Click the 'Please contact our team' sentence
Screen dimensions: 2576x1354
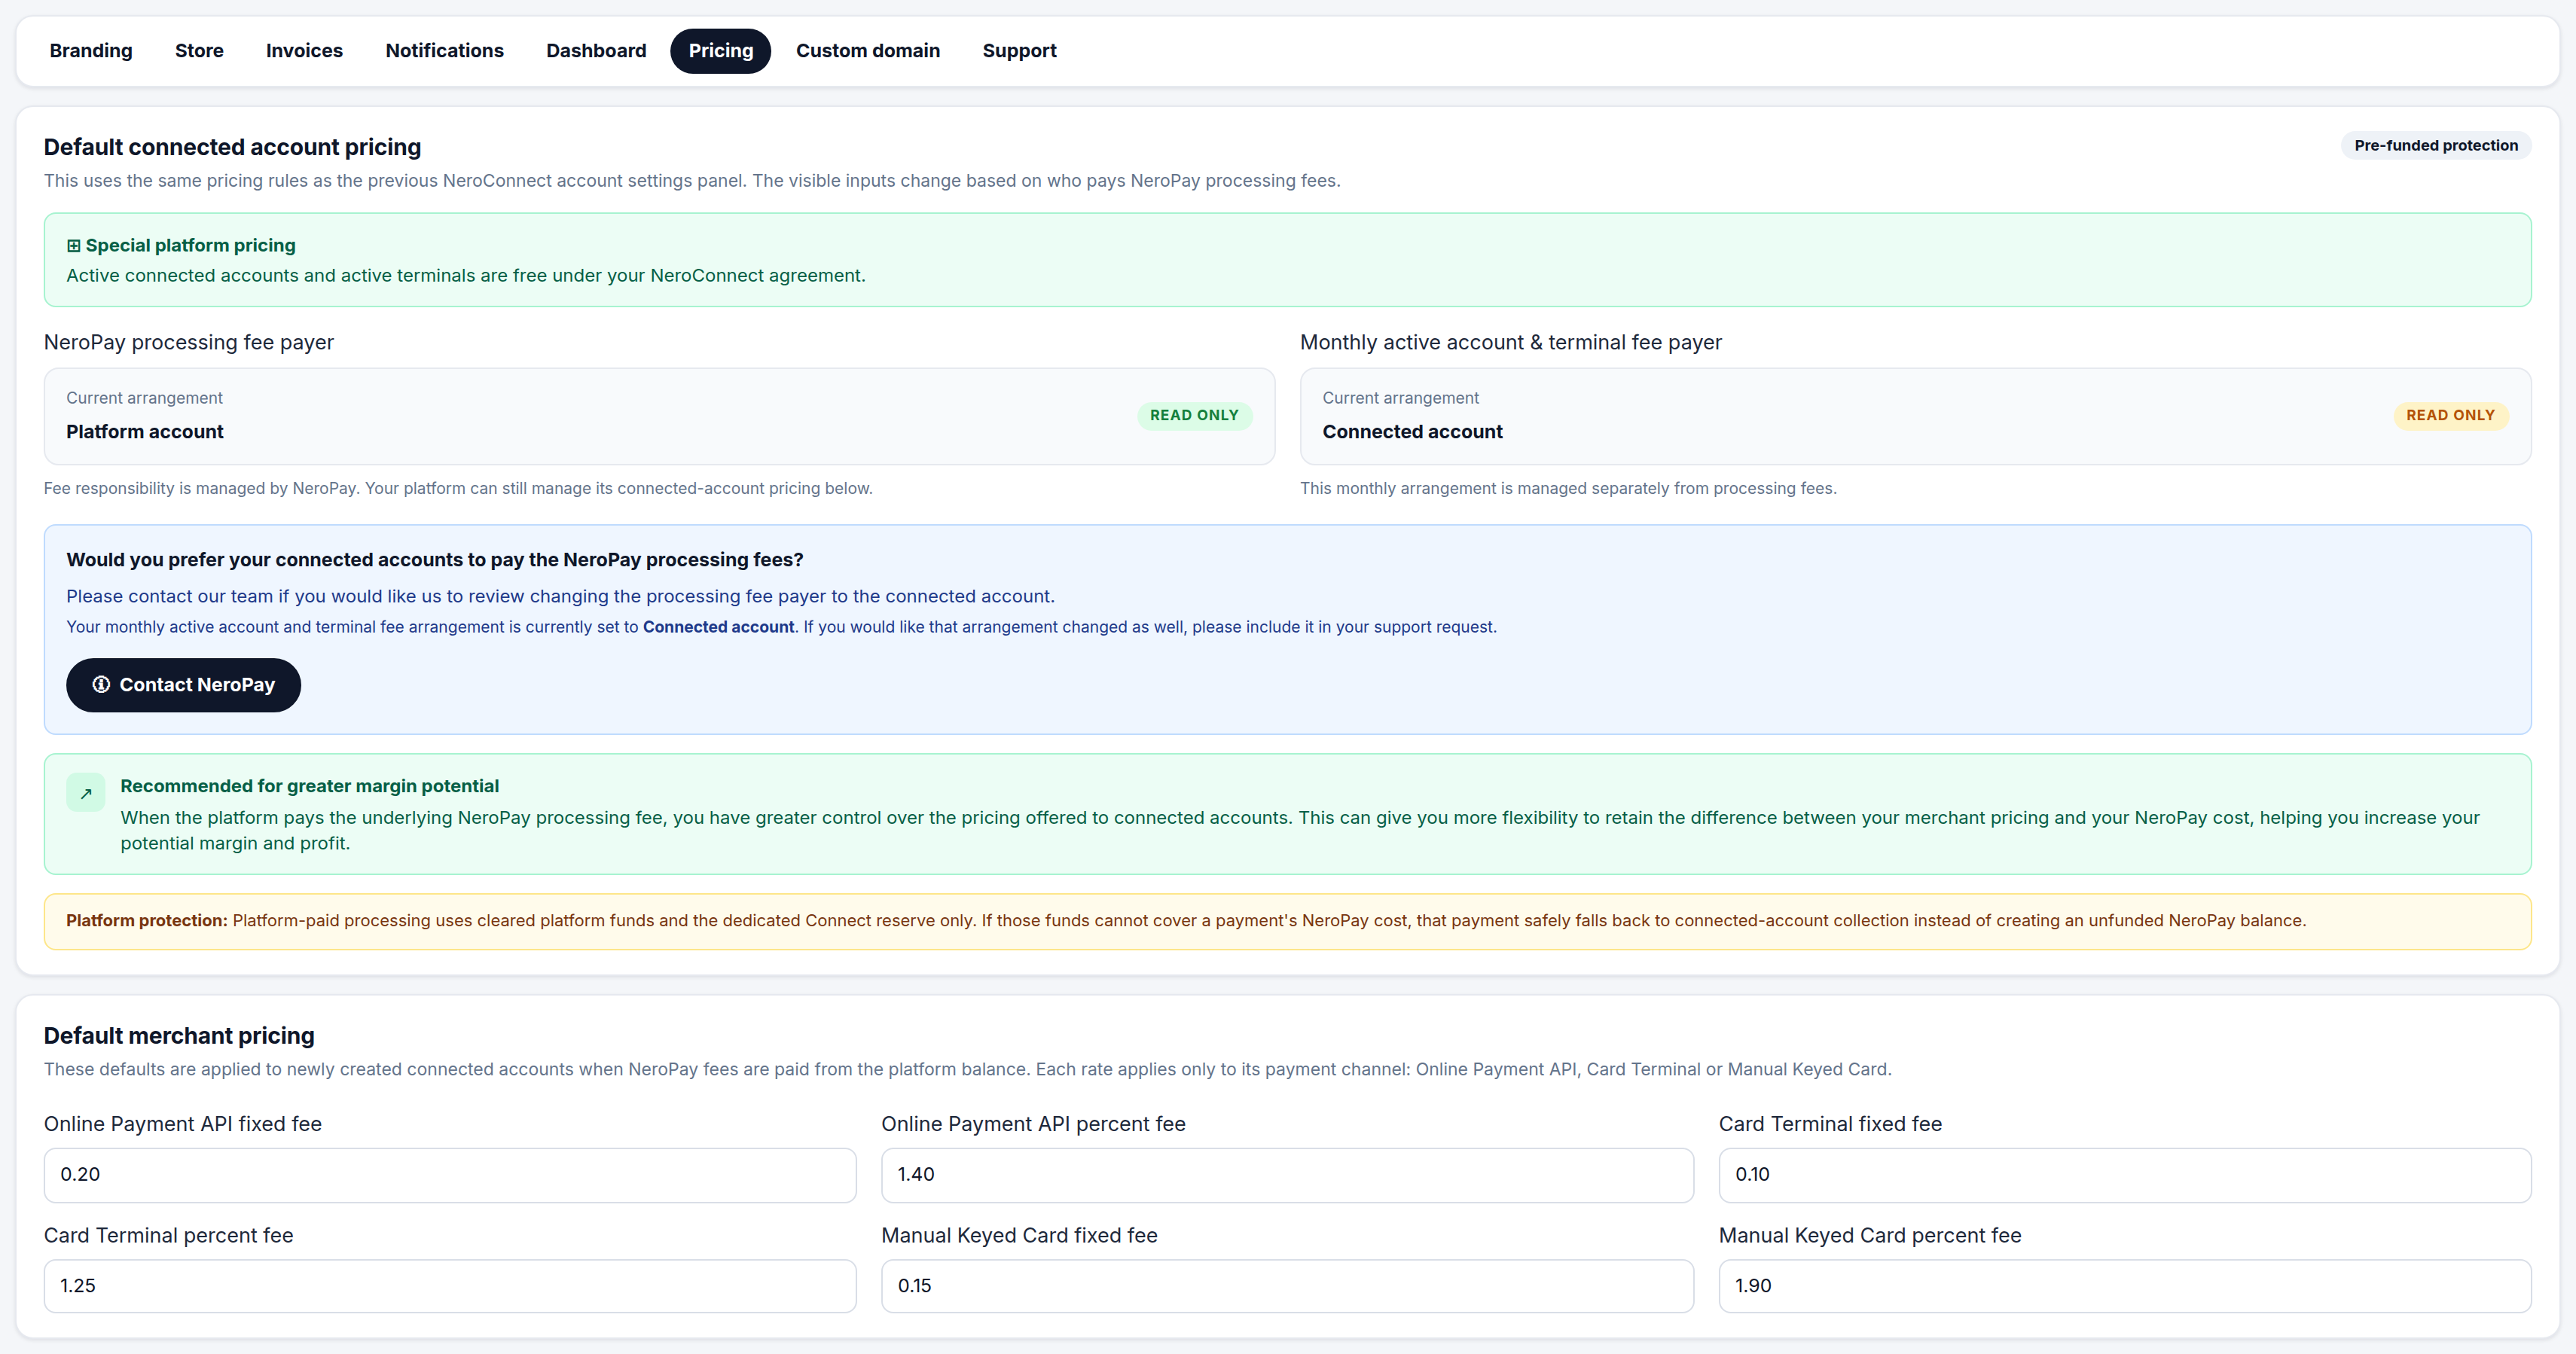click(x=560, y=597)
